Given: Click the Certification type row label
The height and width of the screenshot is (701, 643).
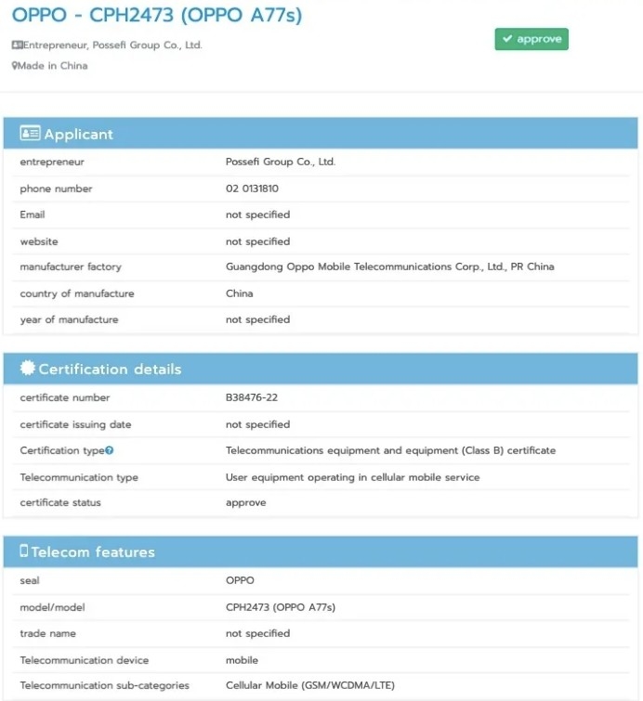Looking at the screenshot, I should (x=61, y=450).
